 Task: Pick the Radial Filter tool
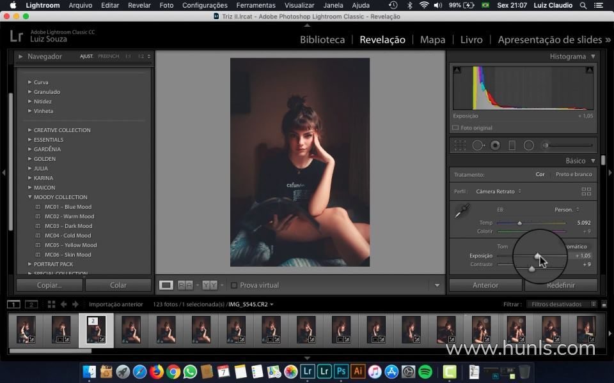tap(529, 146)
